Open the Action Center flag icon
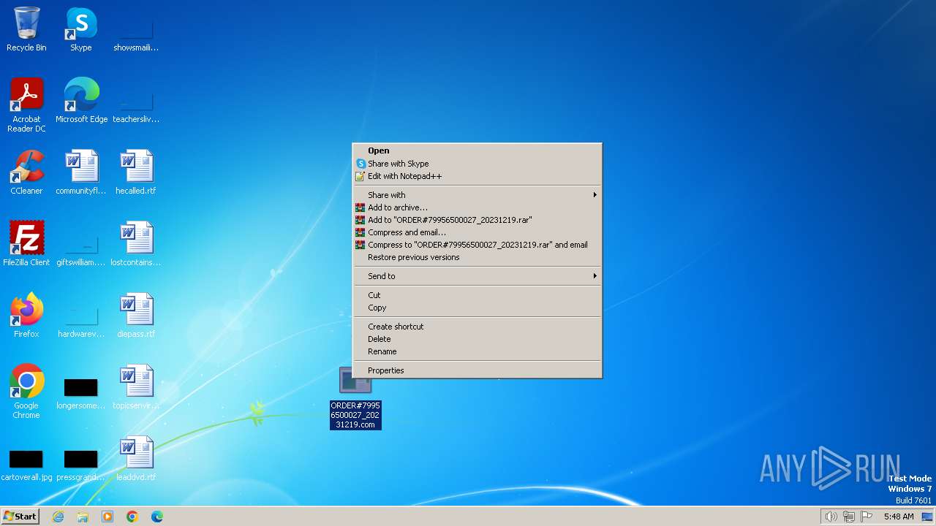Image resolution: width=936 pixels, height=526 pixels. point(867,517)
